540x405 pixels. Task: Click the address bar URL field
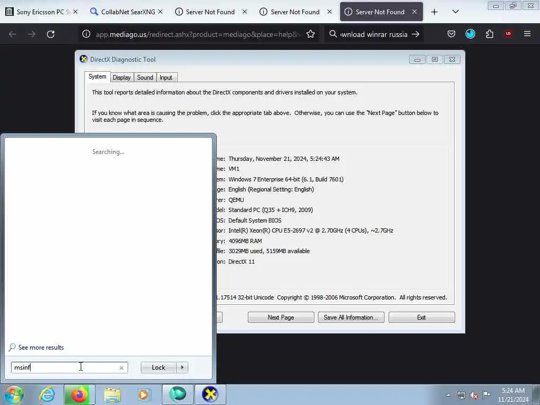[x=198, y=34]
